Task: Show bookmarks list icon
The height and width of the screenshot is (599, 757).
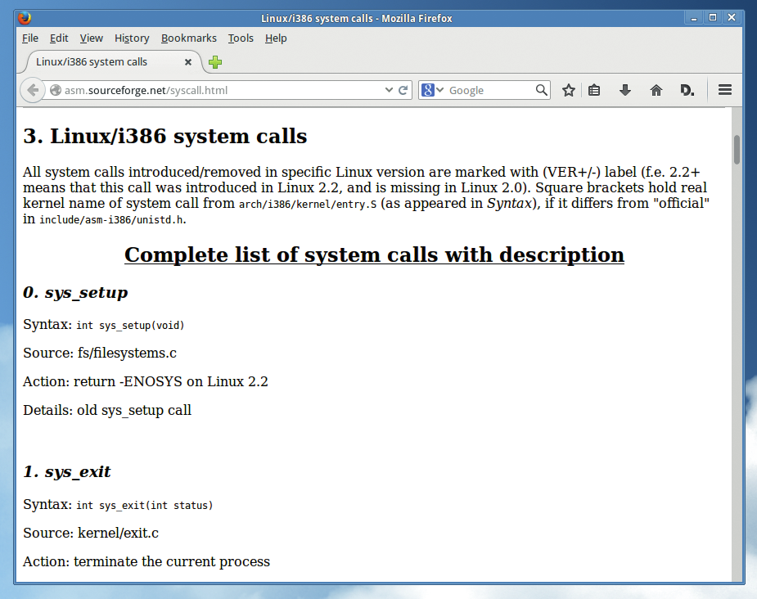Action: coord(594,90)
